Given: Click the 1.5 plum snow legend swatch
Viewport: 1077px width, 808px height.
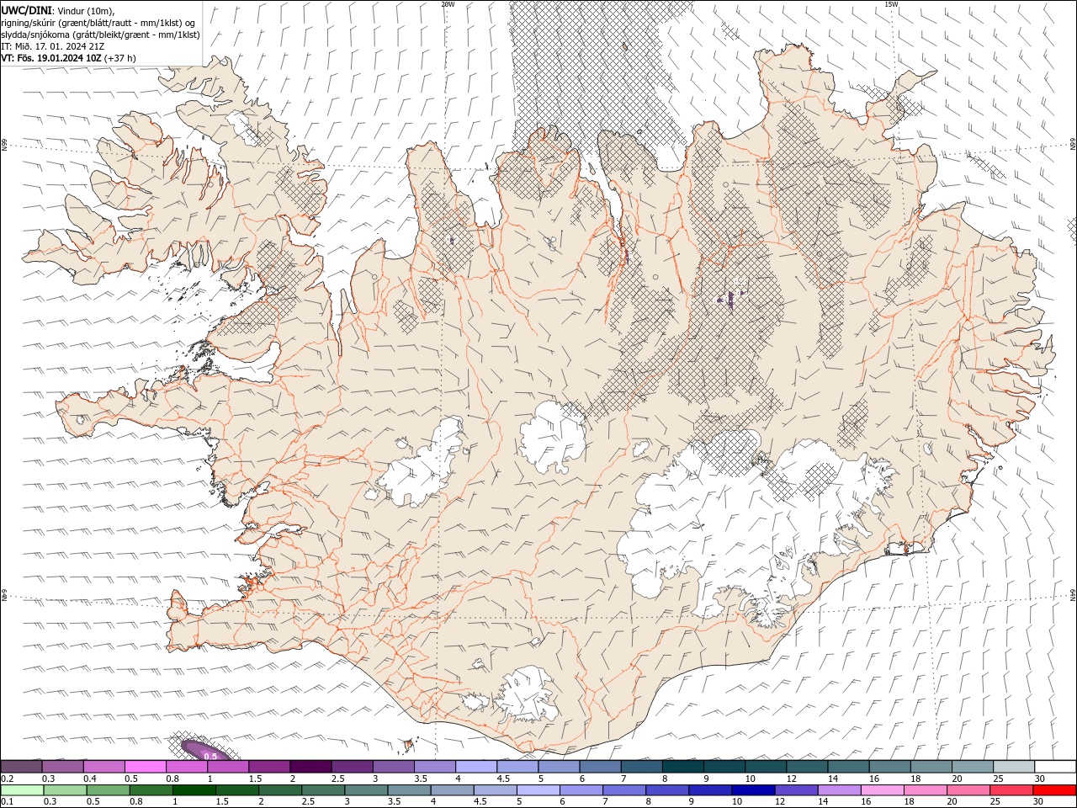Looking at the screenshot, I should coord(269,767).
